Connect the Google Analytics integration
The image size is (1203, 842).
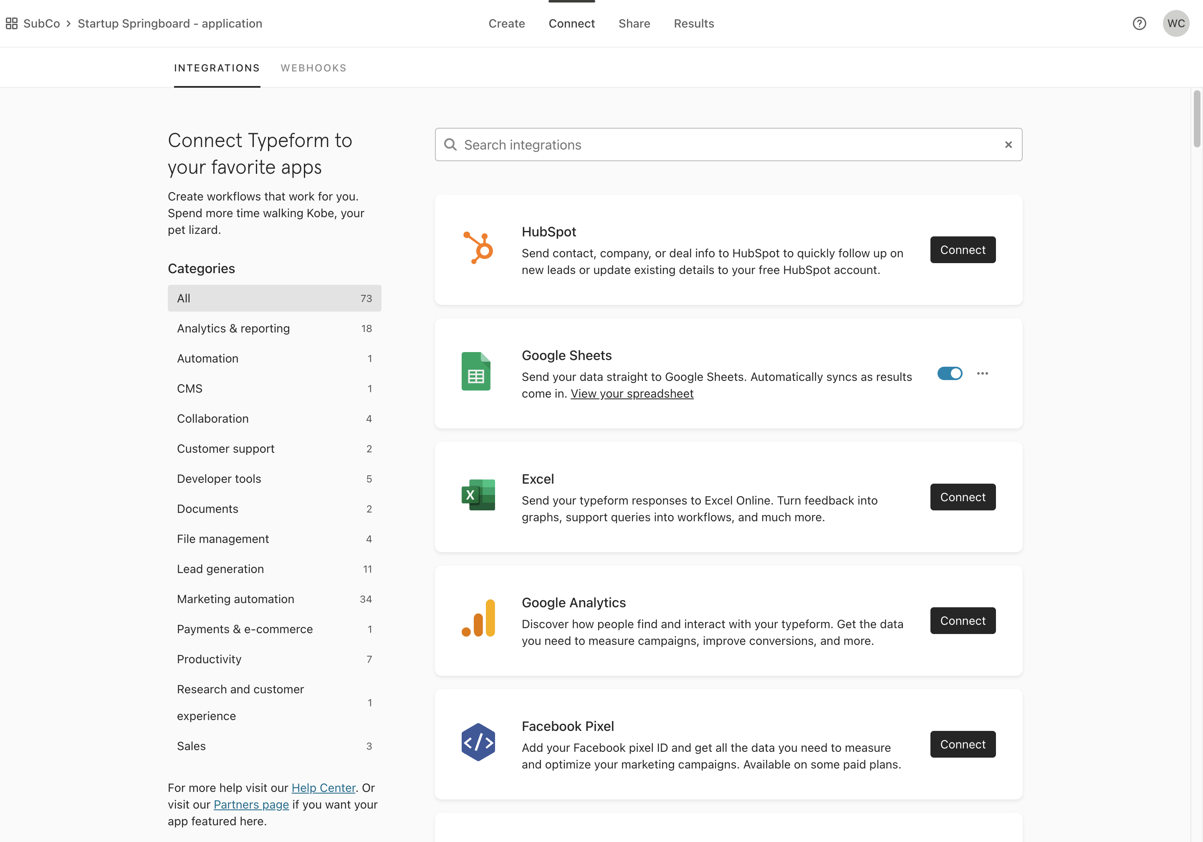click(963, 621)
